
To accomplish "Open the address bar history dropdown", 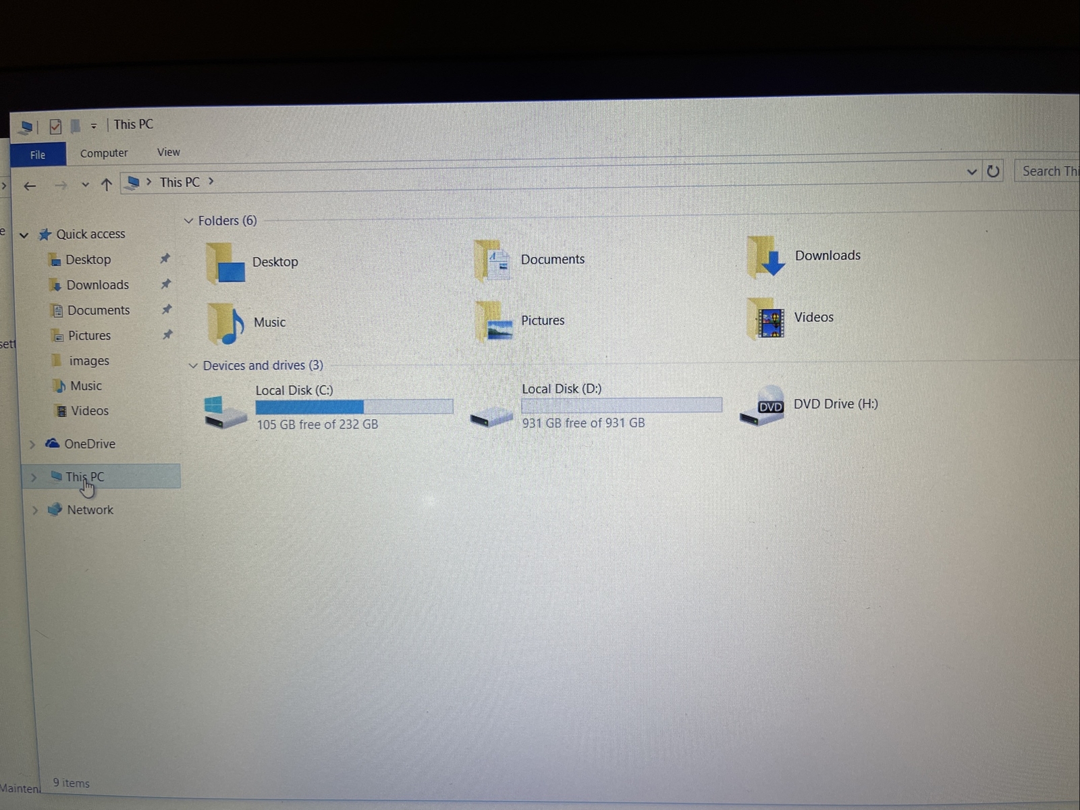I will [971, 171].
